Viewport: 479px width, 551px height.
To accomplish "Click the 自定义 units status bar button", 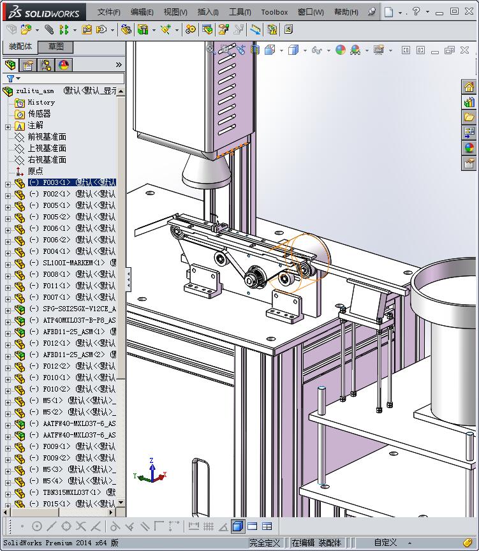I will coord(385,543).
